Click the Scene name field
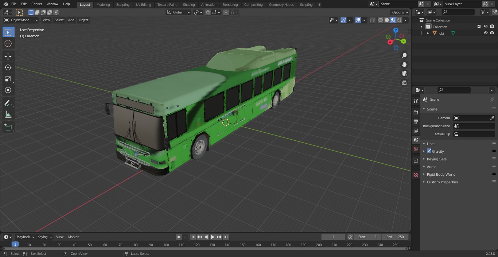Image resolution: width=498 pixels, height=257 pixels. click(398, 4)
